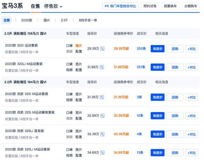Click 团购 for 325i M运动曜夜套装
Screen dimensions: 204x160
[x=175, y=116]
